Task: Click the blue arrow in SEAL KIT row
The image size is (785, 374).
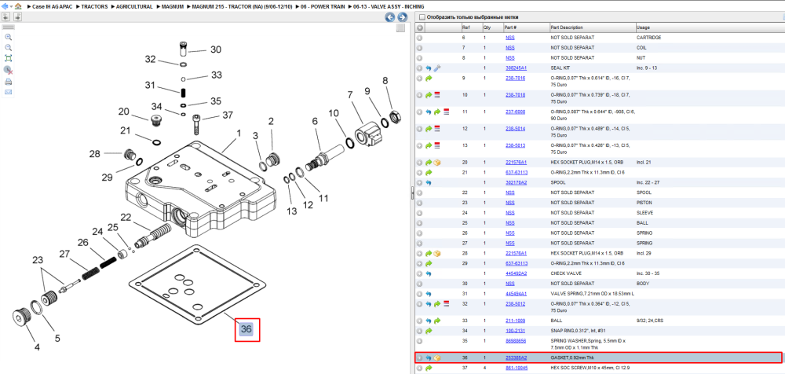Action: (429, 68)
